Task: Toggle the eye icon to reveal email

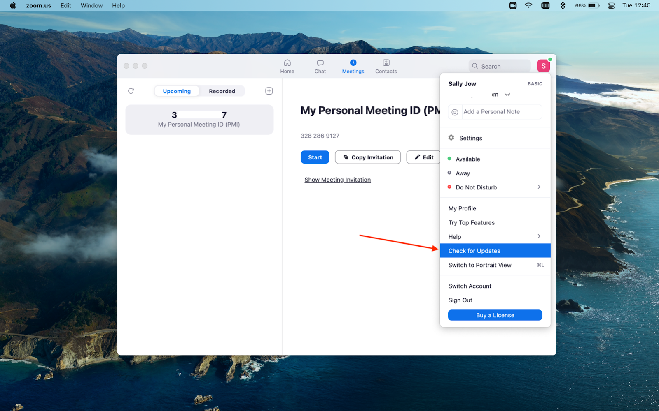Action: [507, 95]
